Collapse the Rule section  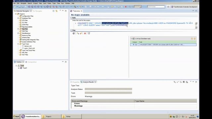click(x=71, y=18)
